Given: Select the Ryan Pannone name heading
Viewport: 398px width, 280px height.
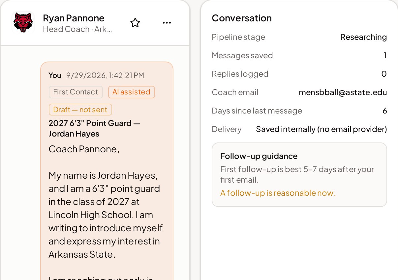Looking at the screenshot, I should (x=74, y=18).
